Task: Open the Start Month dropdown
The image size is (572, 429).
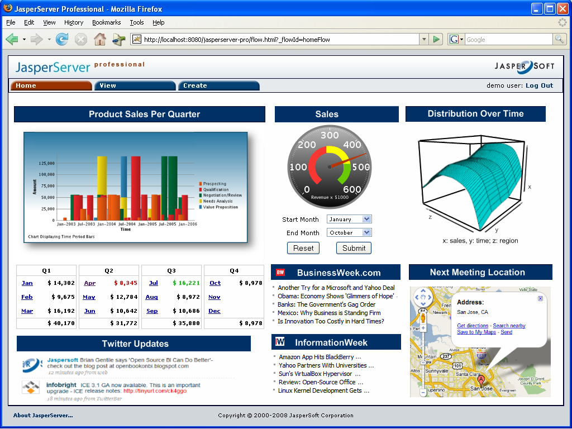Action: tap(349, 219)
